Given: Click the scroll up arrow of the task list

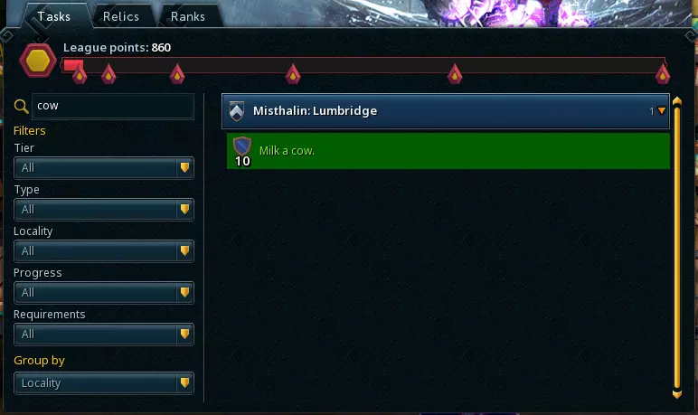Looking at the screenshot, I should [x=677, y=101].
